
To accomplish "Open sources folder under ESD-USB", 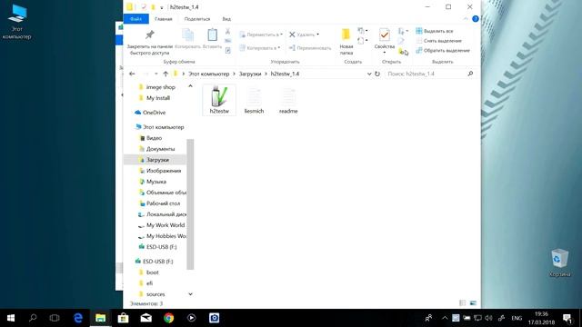I will (x=155, y=294).
